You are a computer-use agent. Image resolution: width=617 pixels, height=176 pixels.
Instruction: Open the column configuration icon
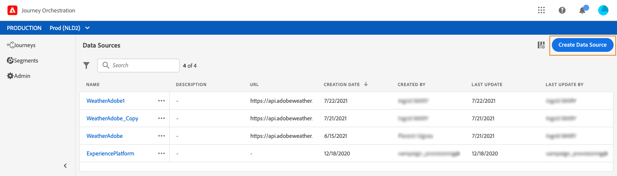point(541,45)
